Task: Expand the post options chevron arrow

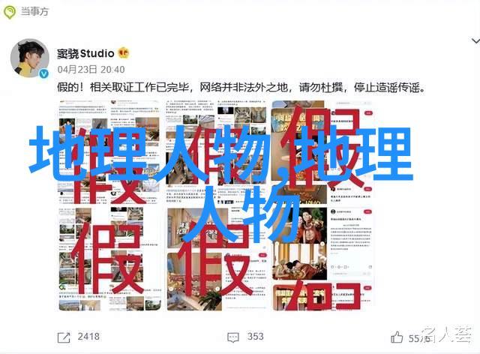Action: pos(475,40)
